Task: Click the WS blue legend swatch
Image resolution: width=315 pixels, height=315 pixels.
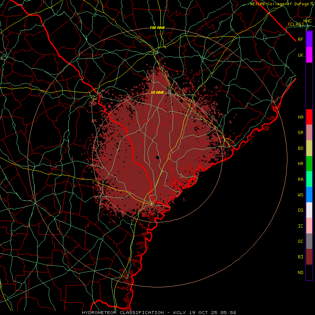Action: pyautogui.click(x=309, y=195)
